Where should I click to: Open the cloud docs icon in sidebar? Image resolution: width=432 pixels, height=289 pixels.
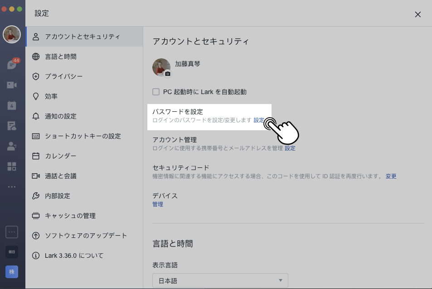[x=12, y=126]
